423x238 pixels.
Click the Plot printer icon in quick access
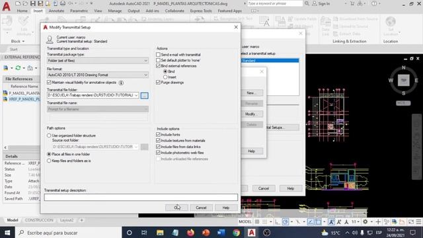pyautogui.click(x=63, y=3)
